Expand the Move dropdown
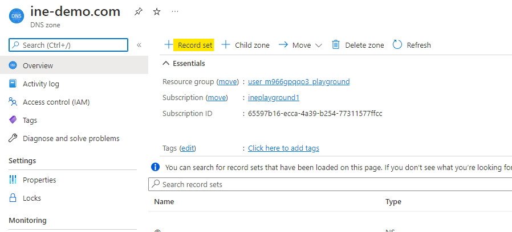 pyautogui.click(x=300, y=45)
